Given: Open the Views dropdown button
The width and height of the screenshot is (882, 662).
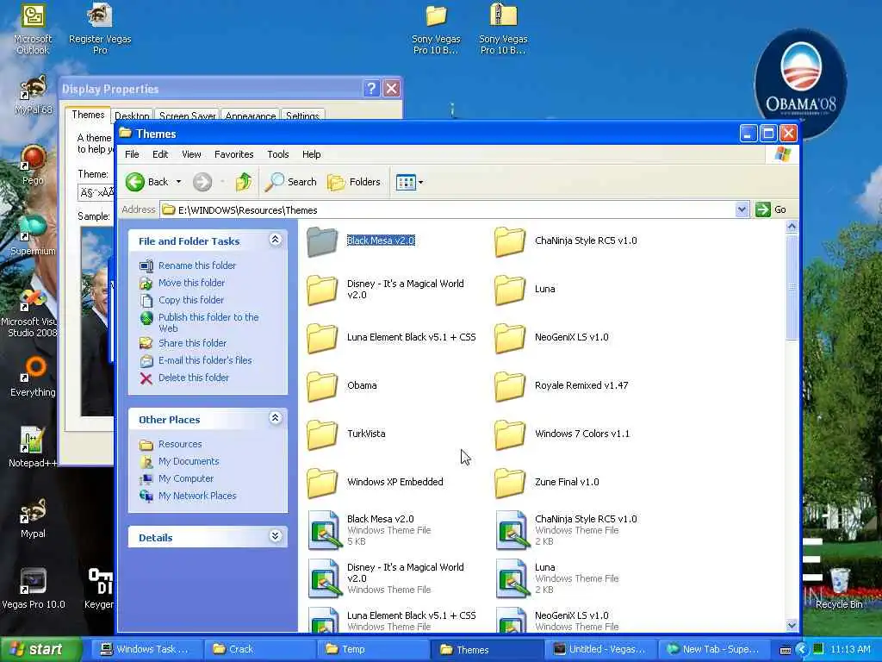Looking at the screenshot, I should pyautogui.click(x=409, y=182).
